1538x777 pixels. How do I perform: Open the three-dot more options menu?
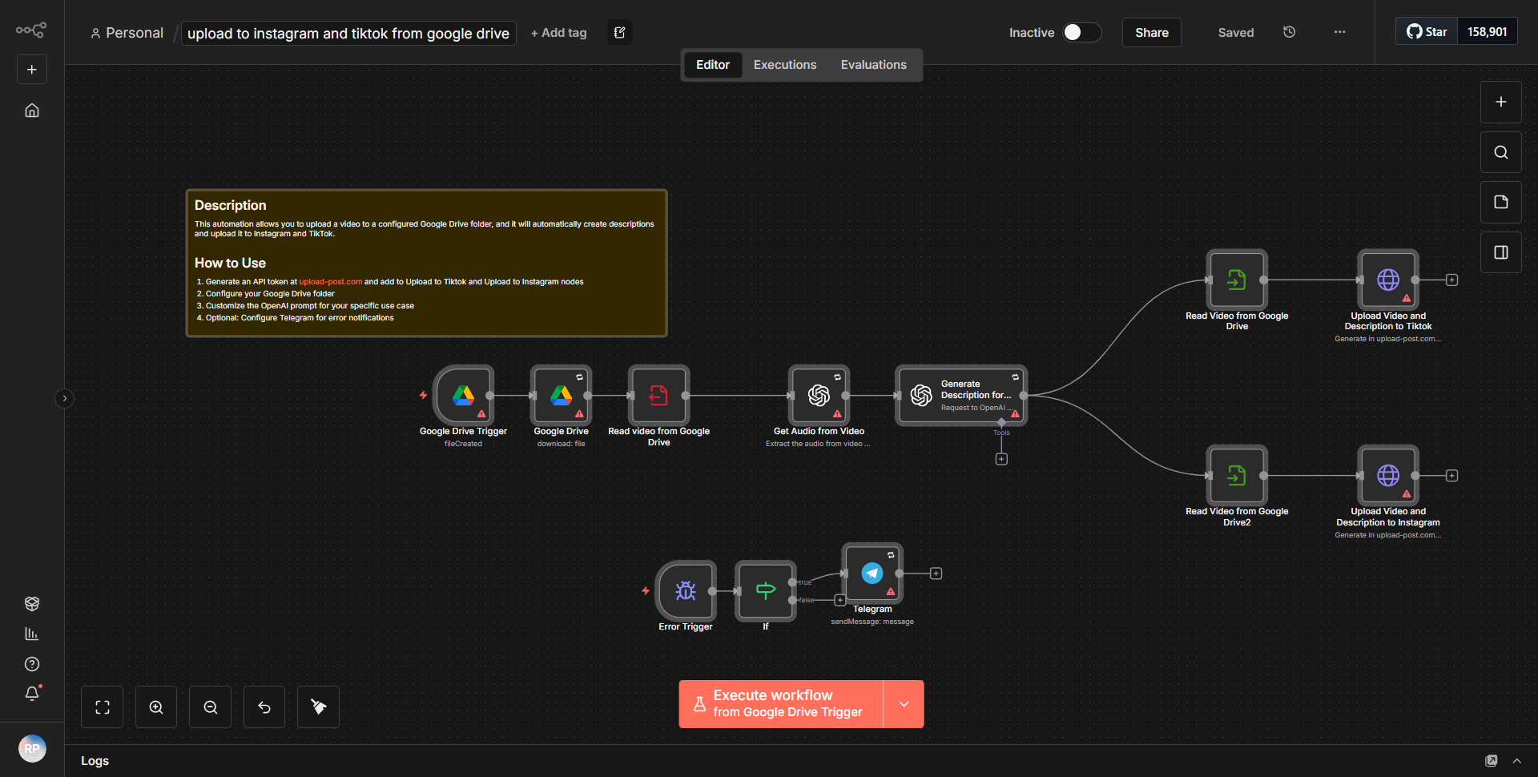[x=1339, y=32]
